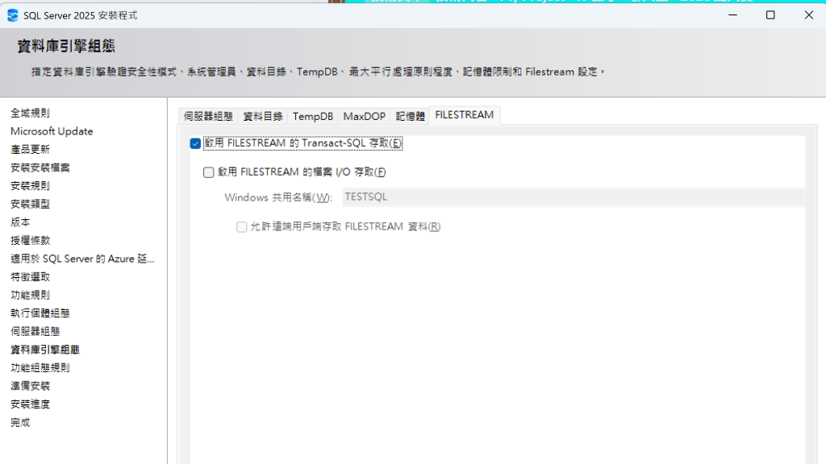
Task: Select 功能組態規則 step in sidebar
Action: pos(40,367)
